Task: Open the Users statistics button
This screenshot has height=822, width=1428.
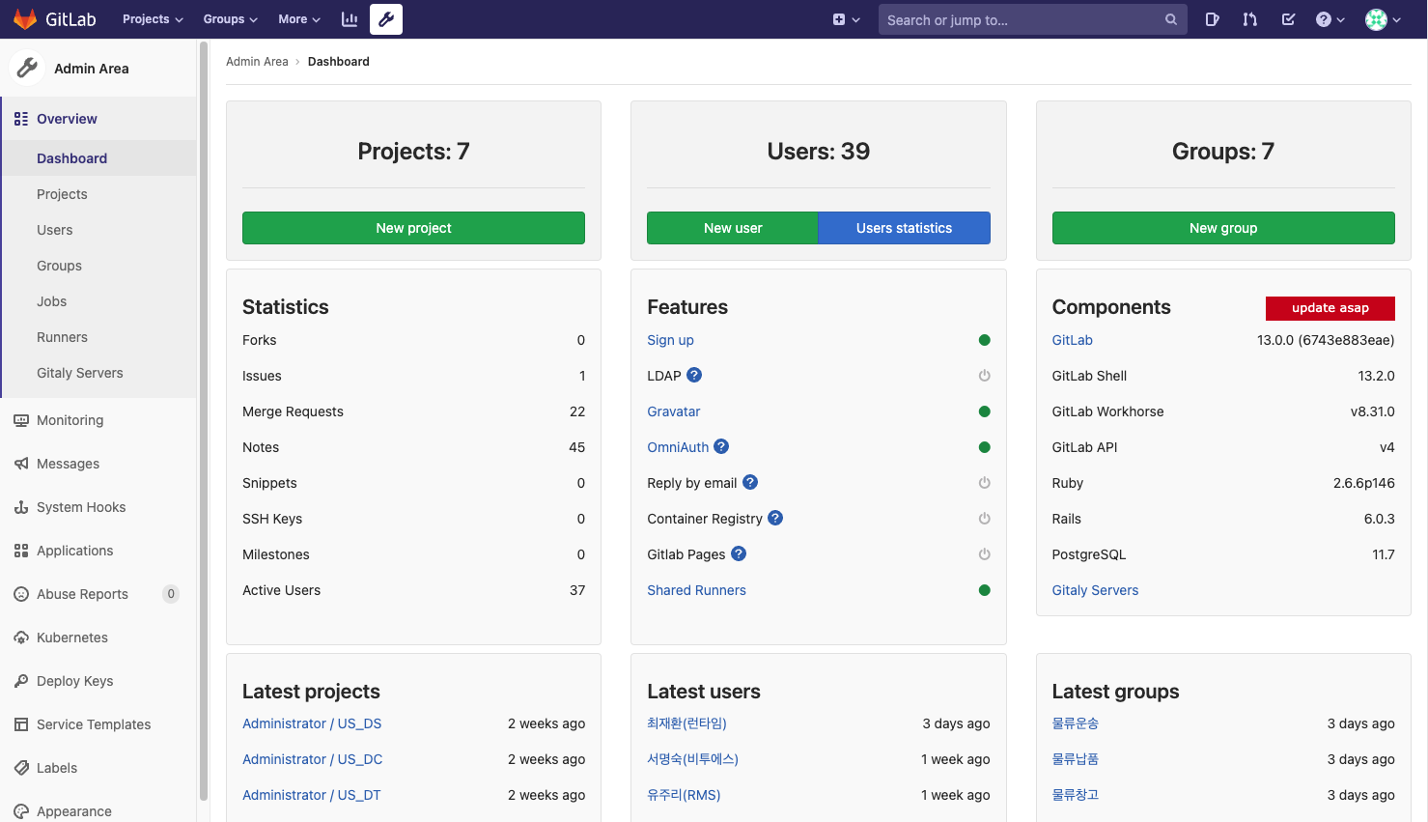Action: pos(904,228)
